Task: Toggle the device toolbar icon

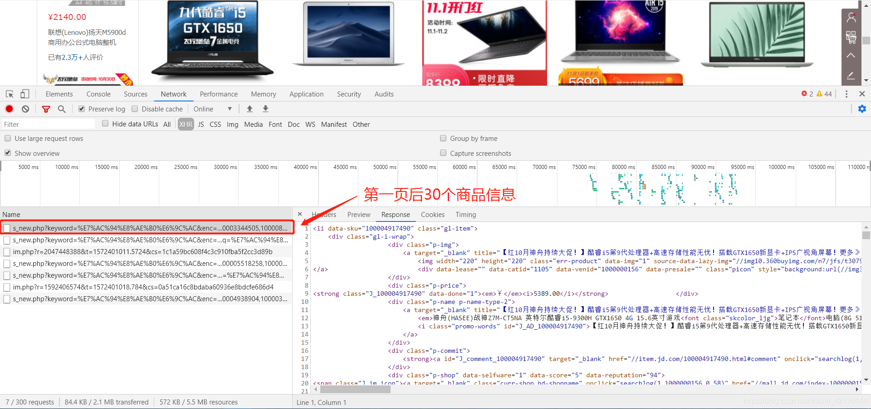Action: (25, 94)
